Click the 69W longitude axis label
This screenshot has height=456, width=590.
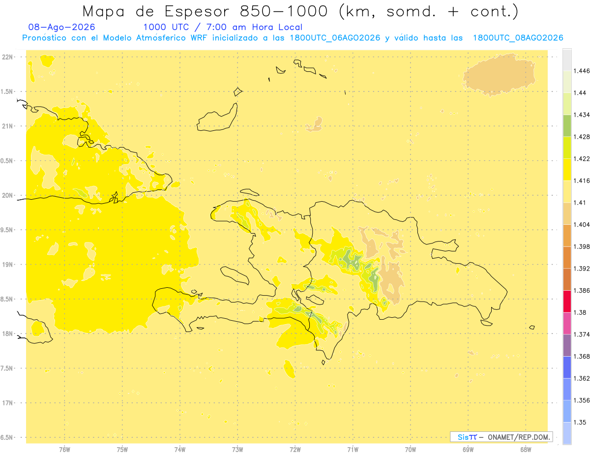(468, 449)
